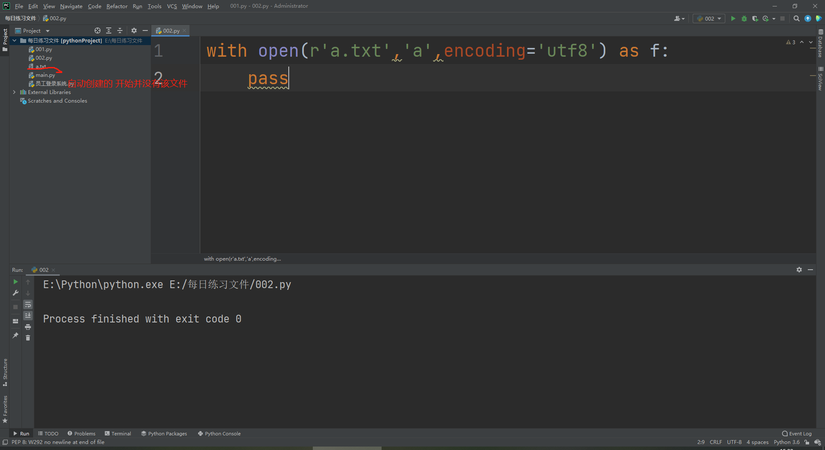
Task: Run with coverage from the top toolbar
Action: pyautogui.click(x=755, y=18)
